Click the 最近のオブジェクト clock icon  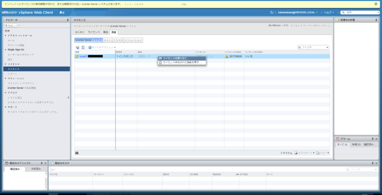7,164
